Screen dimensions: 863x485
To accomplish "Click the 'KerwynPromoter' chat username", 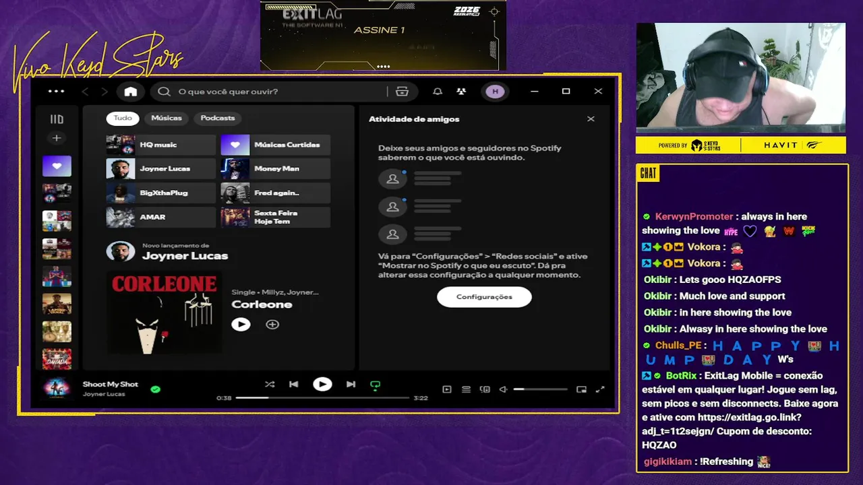I will [x=694, y=216].
